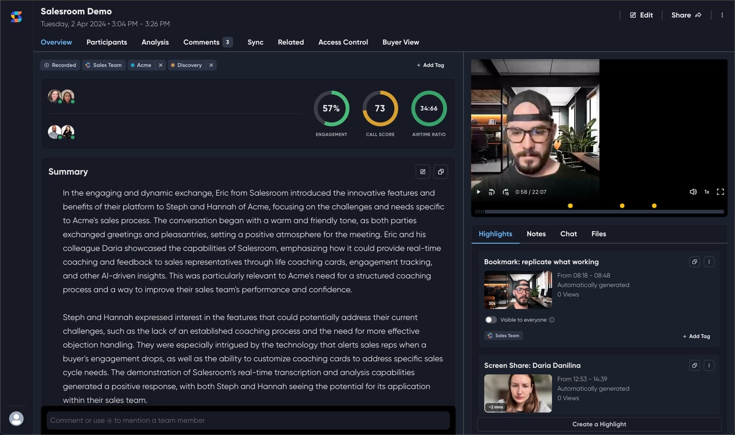Click the Engagement 57% gauge
Viewport: 735px width, 435px height.
[x=331, y=108]
